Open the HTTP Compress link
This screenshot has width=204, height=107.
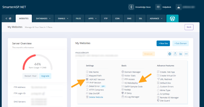96,90
